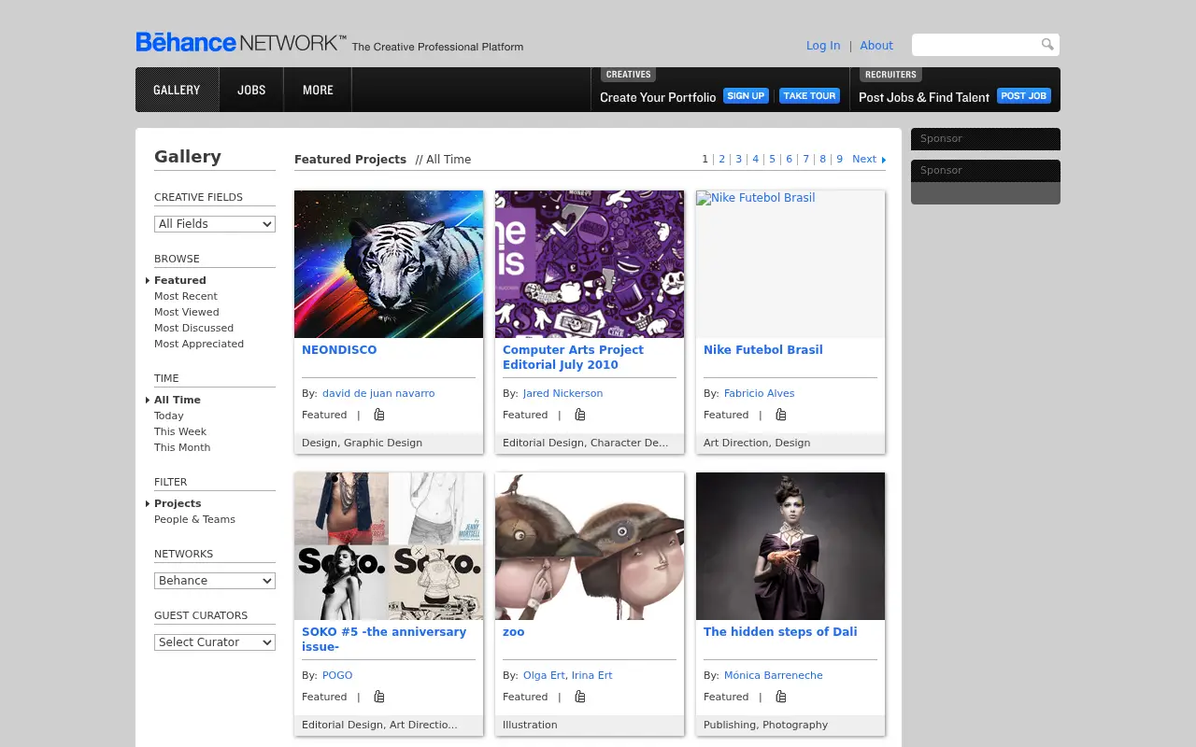The width and height of the screenshot is (1196, 747).
Task: Click the Log In link
Action: click(823, 45)
